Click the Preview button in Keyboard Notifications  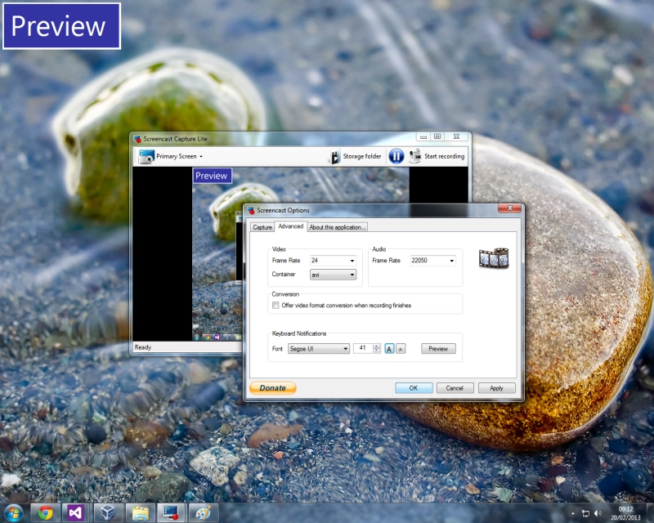coord(438,349)
